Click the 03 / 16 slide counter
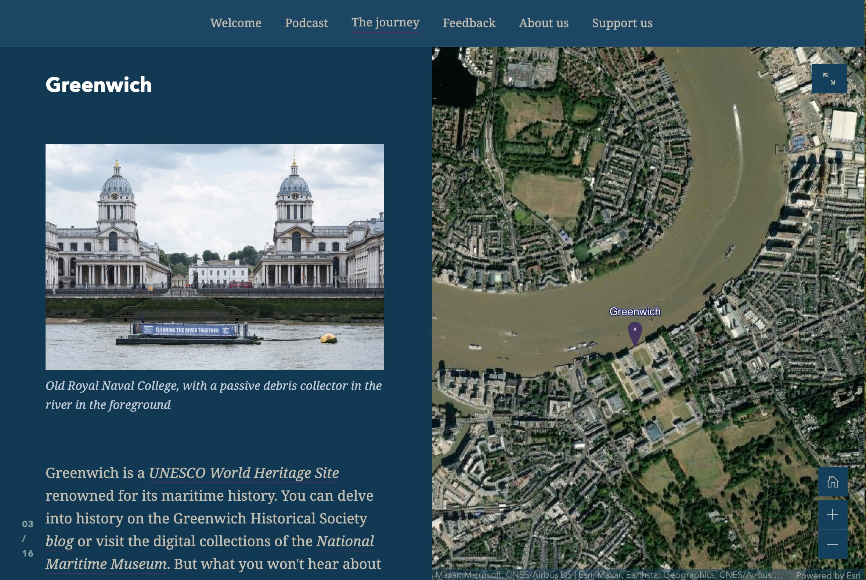Screen dimensions: 866x580 [x=28, y=538]
